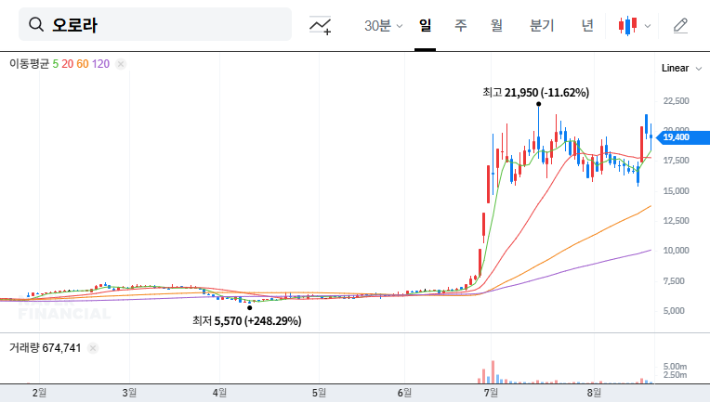
Task: Toggle the 20-day moving average
Action: 68,64
